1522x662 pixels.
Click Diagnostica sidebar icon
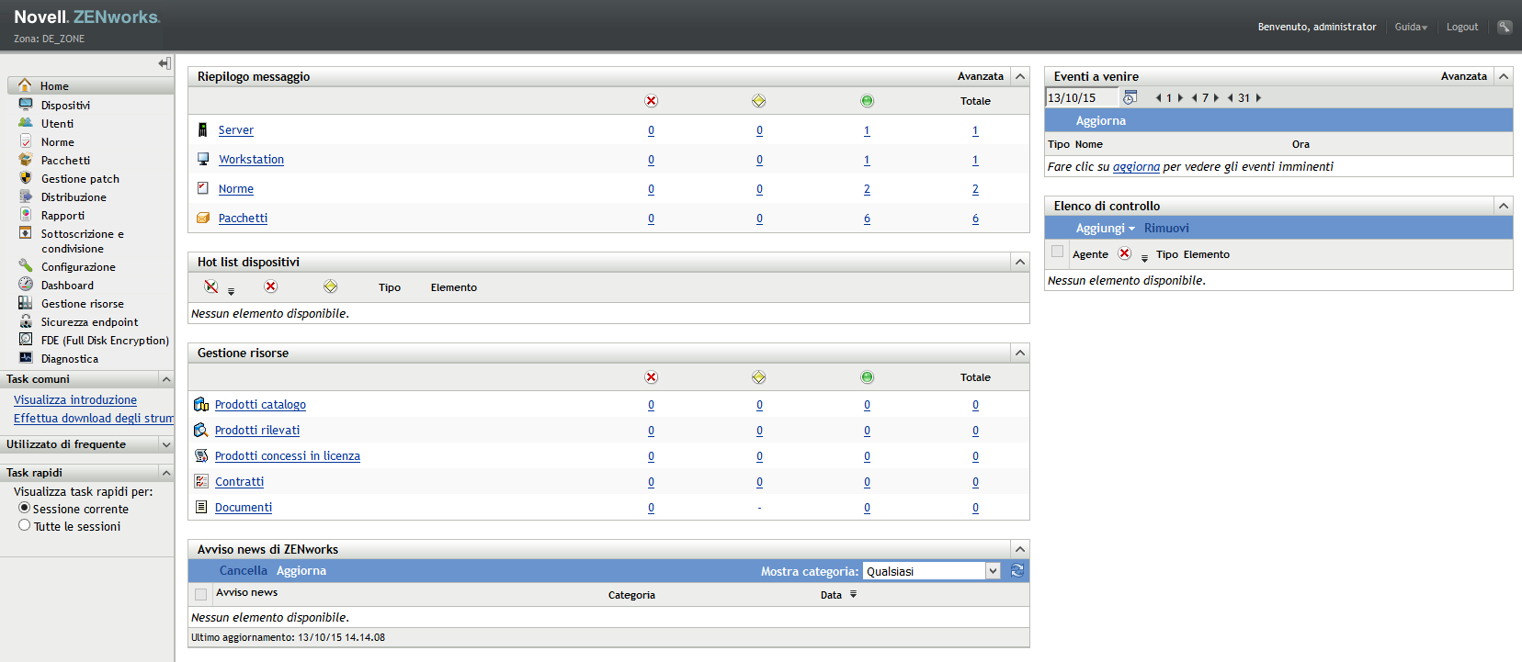tap(26, 358)
